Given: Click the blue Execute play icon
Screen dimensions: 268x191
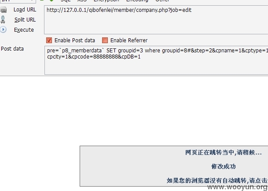Looking at the screenshot, I should tap(3, 29).
